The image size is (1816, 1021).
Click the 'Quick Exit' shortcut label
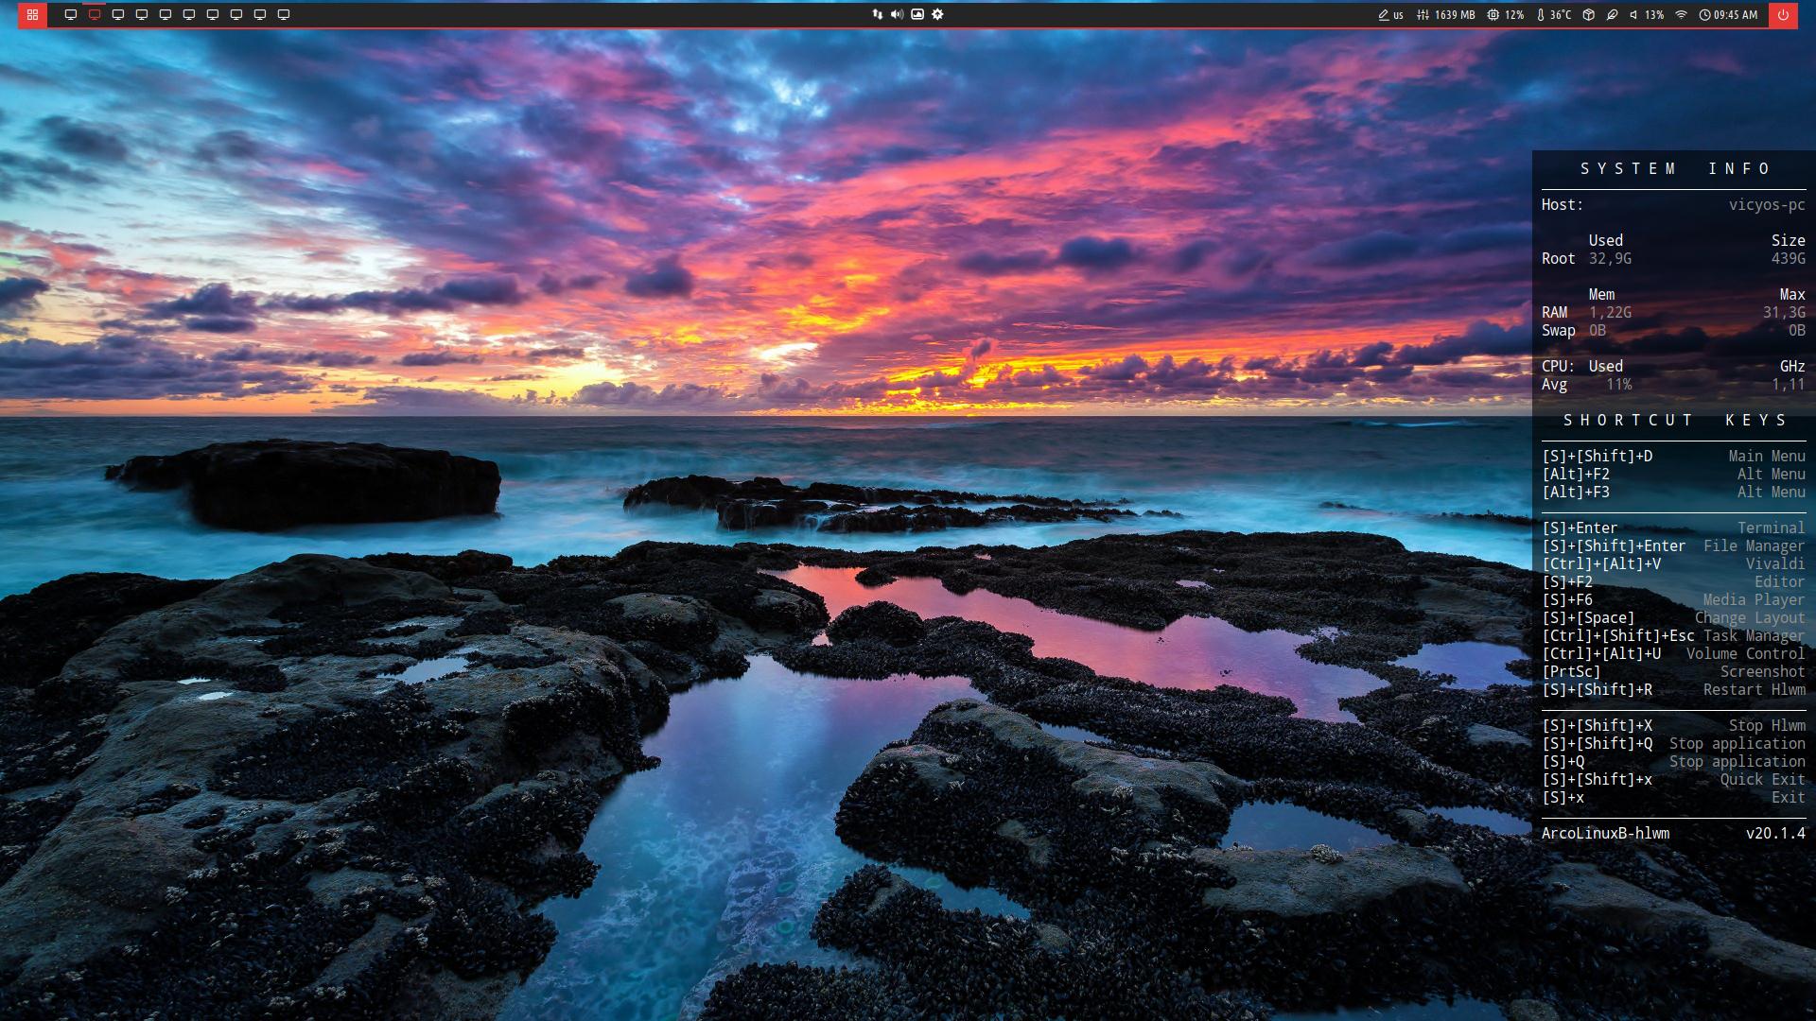coord(1762,779)
